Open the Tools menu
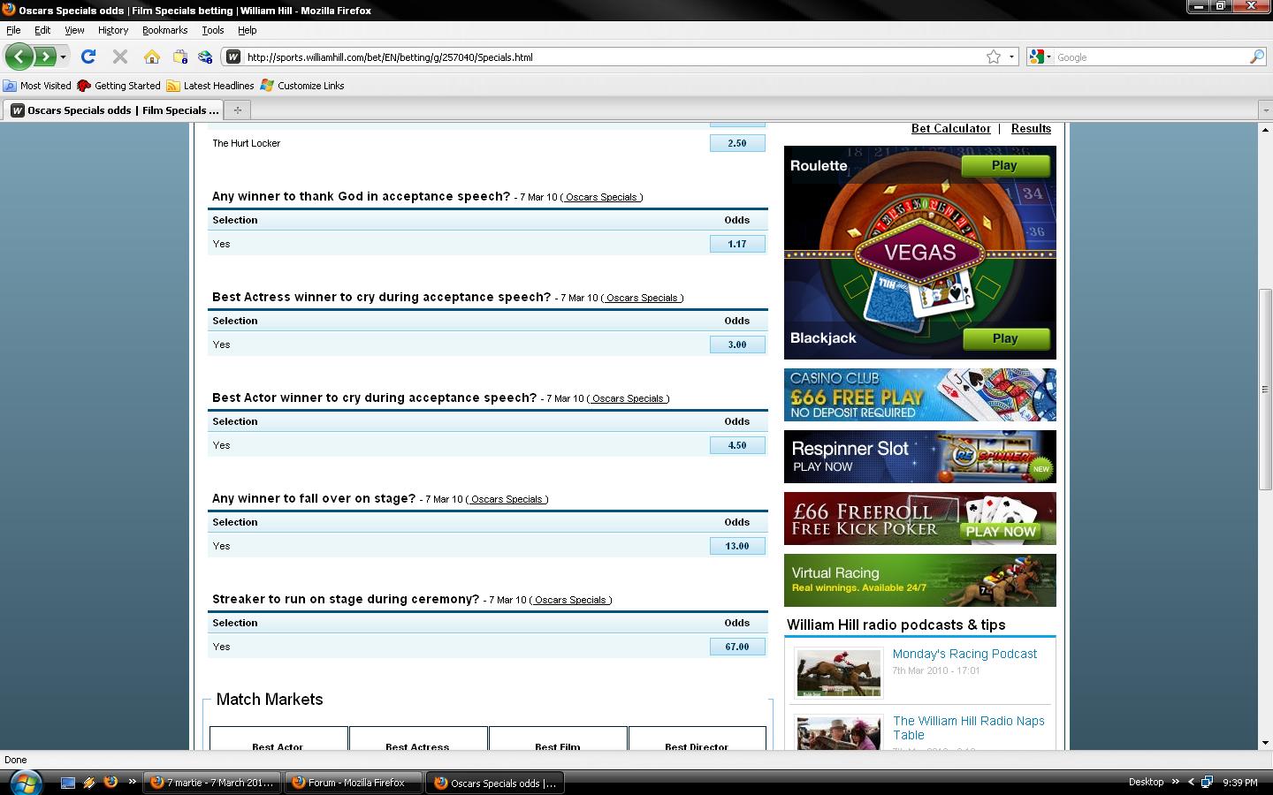The height and width of the screenshot is (795, 1273). click(213, 30)
